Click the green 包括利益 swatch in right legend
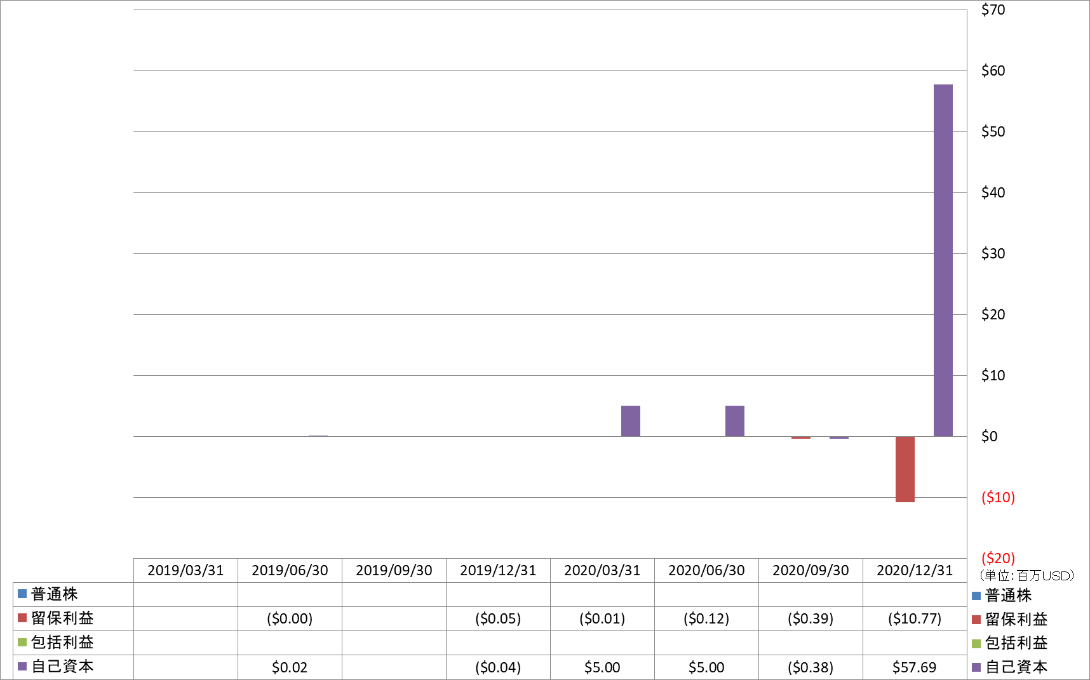The image size is (1090, 680). pos(976,644)
